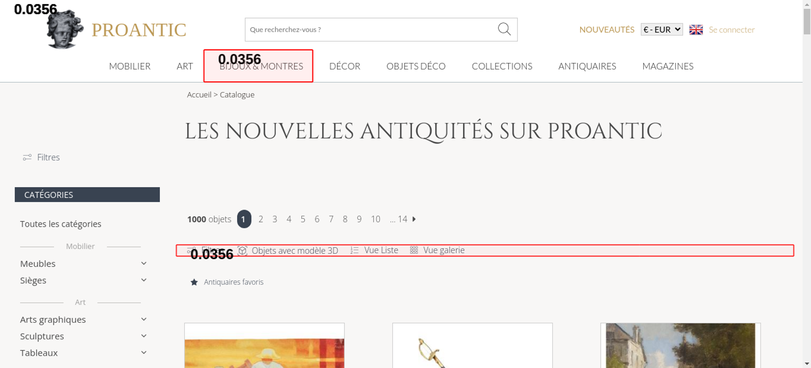Open the DÉCOR menu

pos(345,66)
